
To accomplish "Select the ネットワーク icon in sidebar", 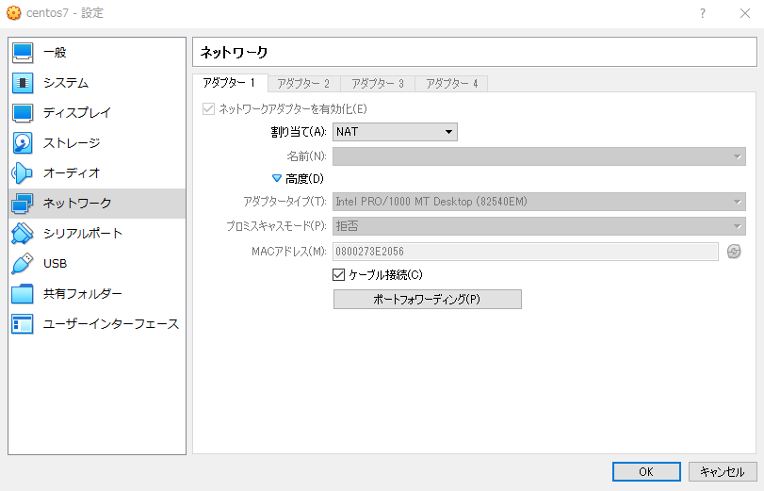I will point(23,204).
